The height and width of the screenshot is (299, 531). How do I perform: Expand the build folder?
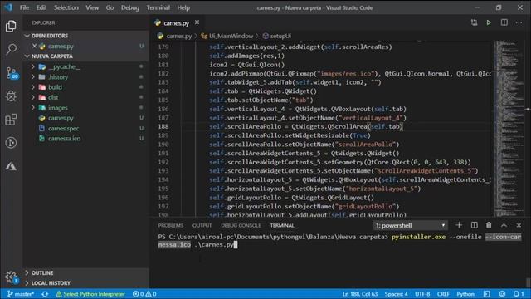coord(33,87)
